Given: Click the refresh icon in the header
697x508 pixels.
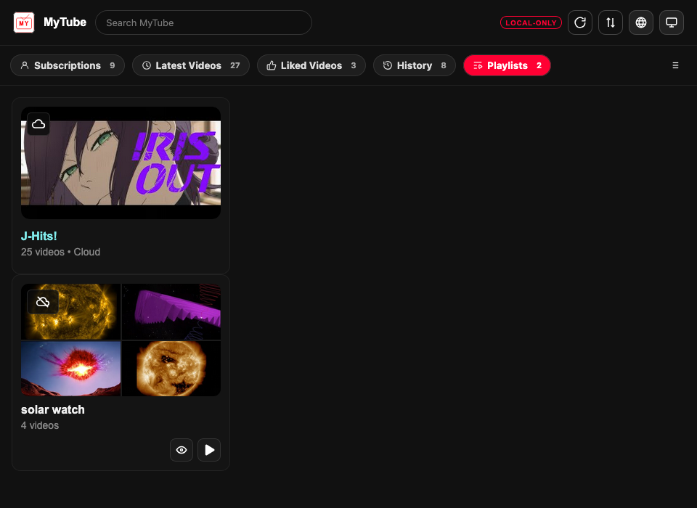Looking at the screenshot, I should (580, 22).
